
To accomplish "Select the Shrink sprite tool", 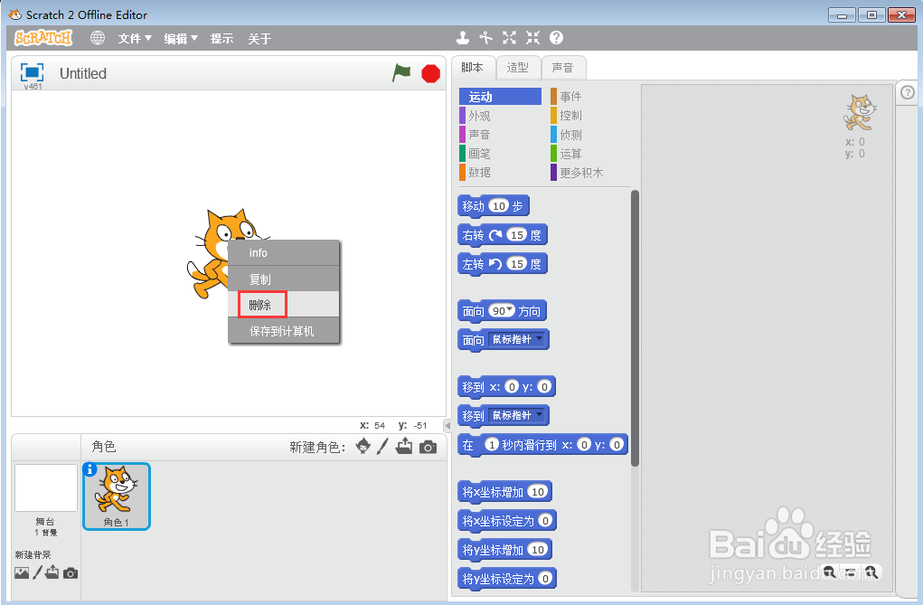I will [x=532, y=38].
